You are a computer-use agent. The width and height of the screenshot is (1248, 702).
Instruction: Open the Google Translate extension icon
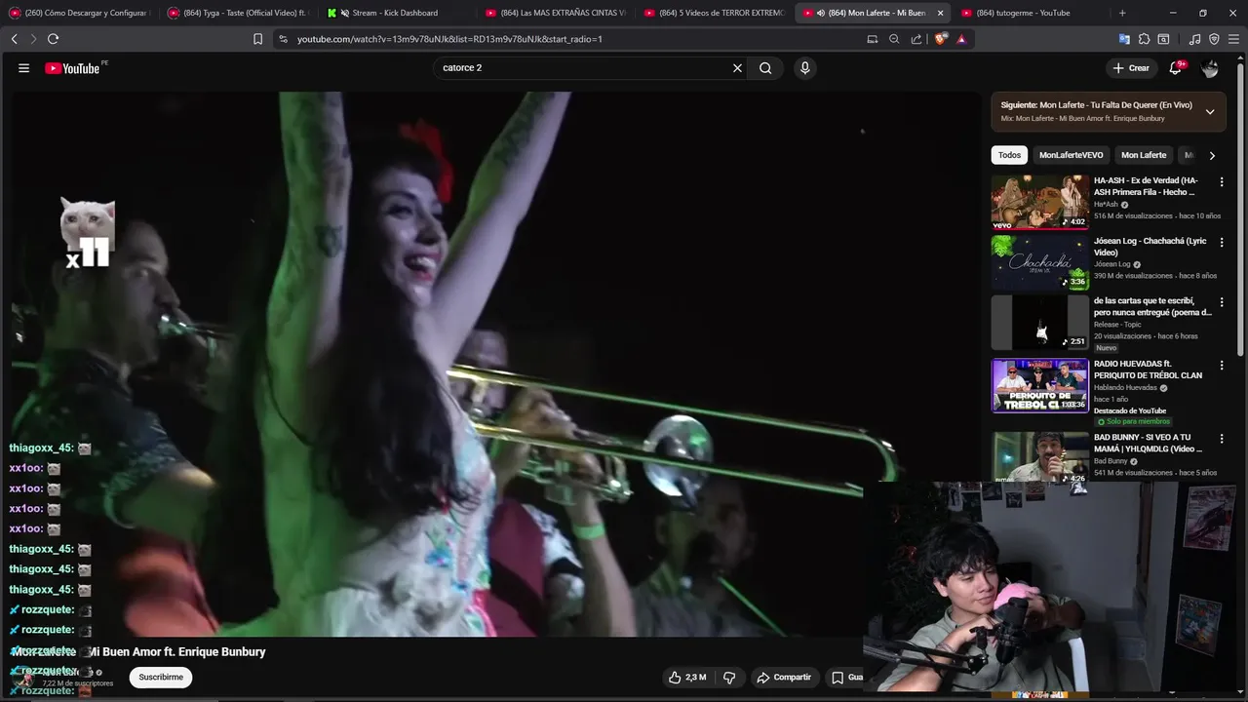coord(1124,39)
